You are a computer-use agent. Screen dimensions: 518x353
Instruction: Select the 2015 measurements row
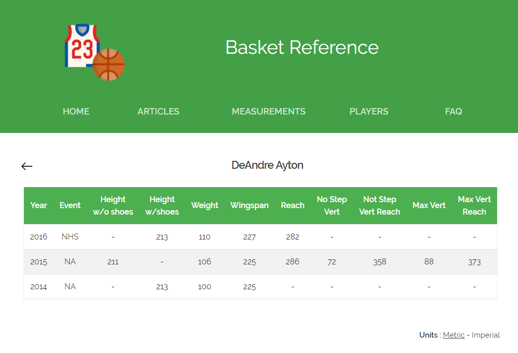click(249, 261)
